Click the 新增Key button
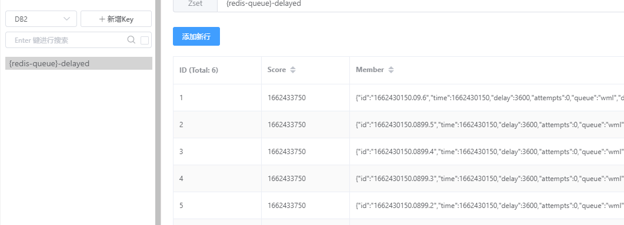624x225 pixels. [116, 19]
